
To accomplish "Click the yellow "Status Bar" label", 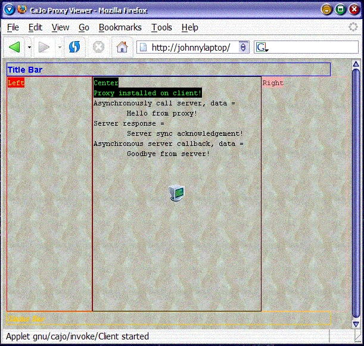I will [26, 319].
